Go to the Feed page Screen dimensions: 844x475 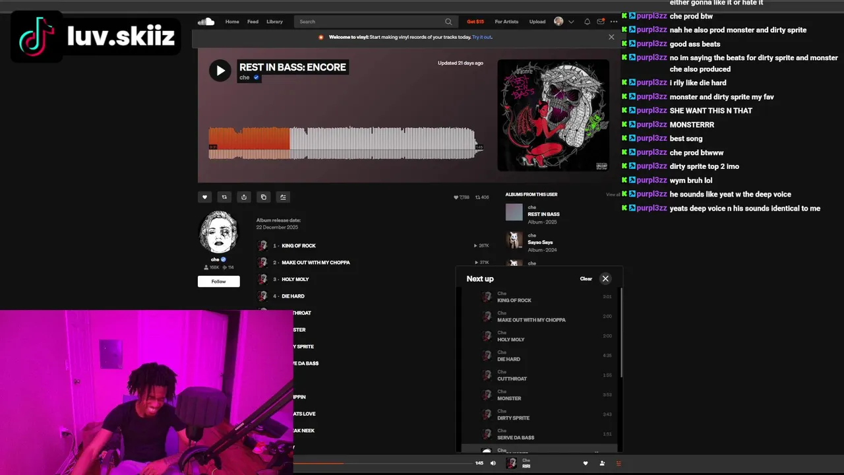point(253,22)
